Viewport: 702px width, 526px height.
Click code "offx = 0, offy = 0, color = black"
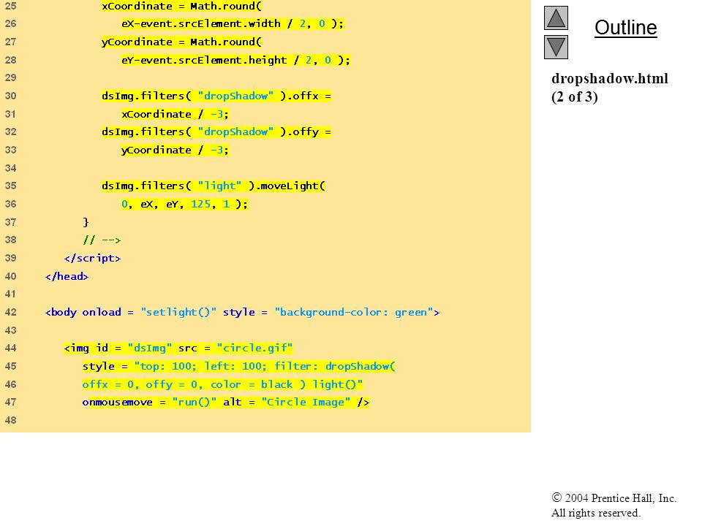[187, 385]
